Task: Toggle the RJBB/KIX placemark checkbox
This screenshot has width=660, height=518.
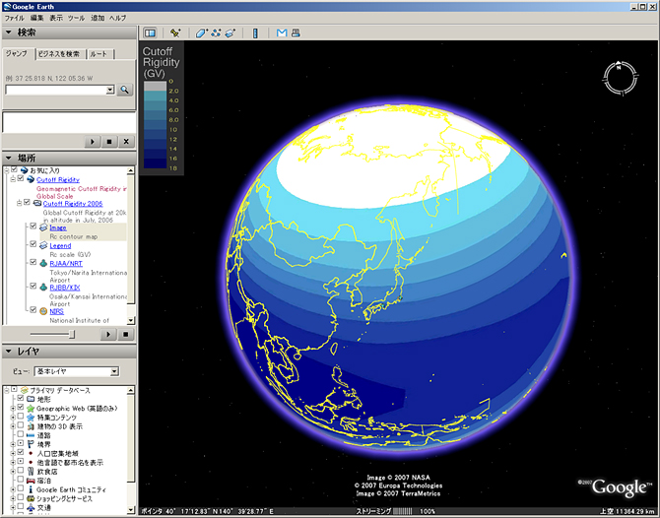Action: (33, 287)
